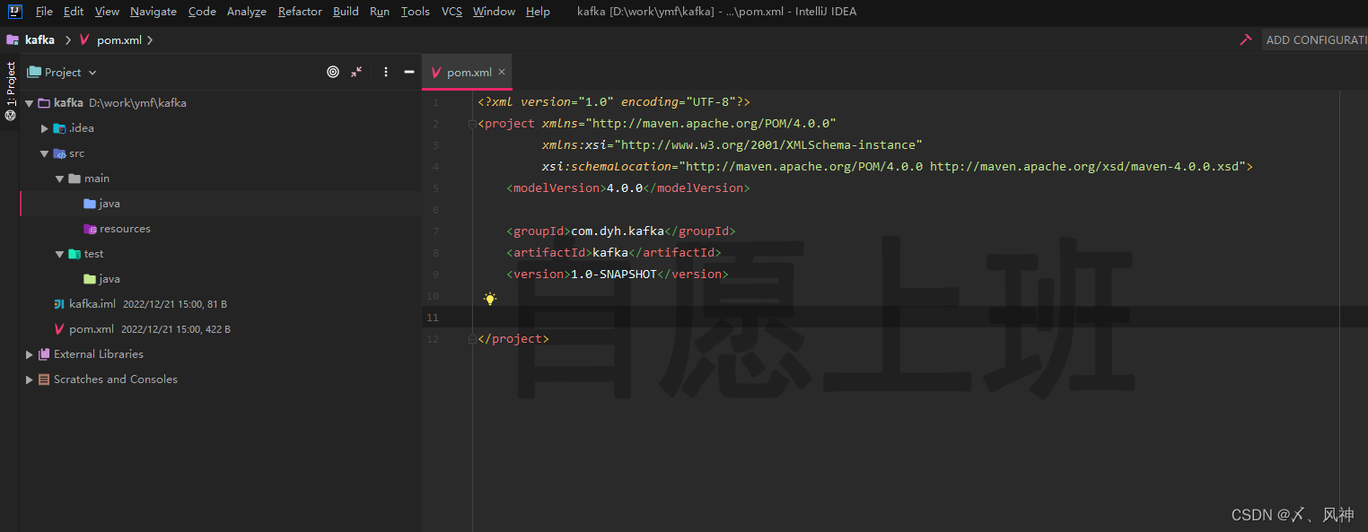
Task: Open the Analyze menu
Action: point(247,12)
